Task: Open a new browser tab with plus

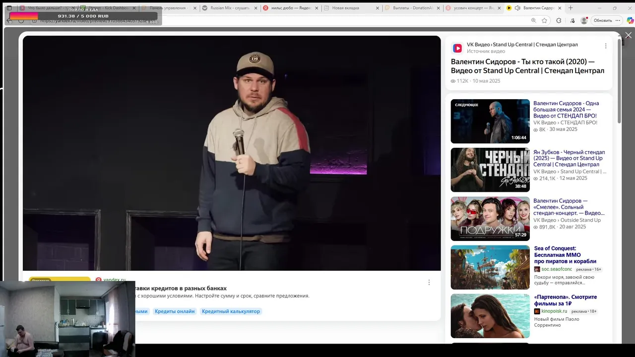Action: click(x=571, y=8)
